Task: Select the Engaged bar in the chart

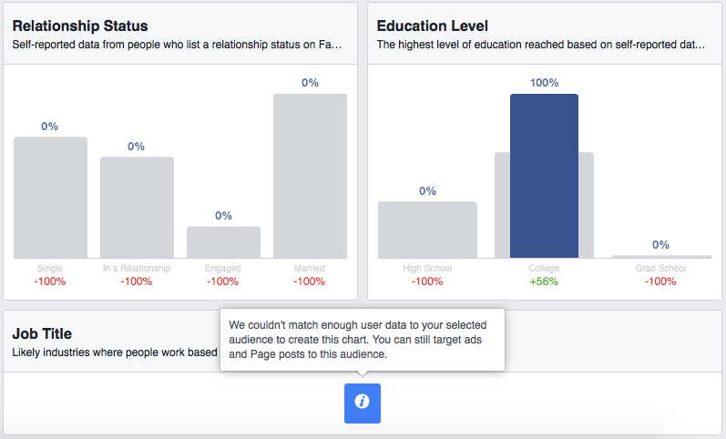Action: coord(223,242)
